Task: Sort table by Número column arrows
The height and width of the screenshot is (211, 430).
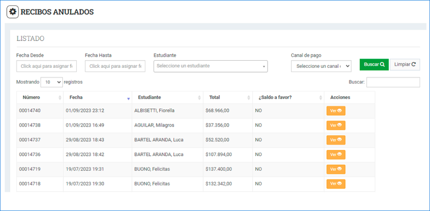Action: click(x=60, y=98)
